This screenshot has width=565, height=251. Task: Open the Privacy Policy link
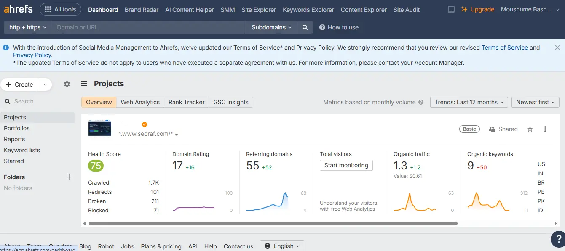coord(32,55)
